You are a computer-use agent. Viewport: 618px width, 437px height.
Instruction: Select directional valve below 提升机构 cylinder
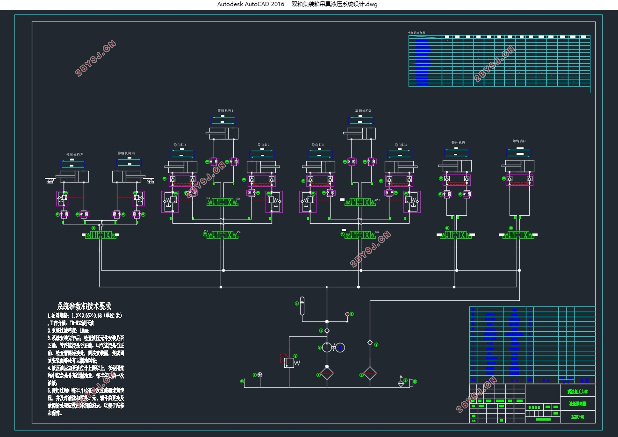pyautogui.click(x=456, y=235)
